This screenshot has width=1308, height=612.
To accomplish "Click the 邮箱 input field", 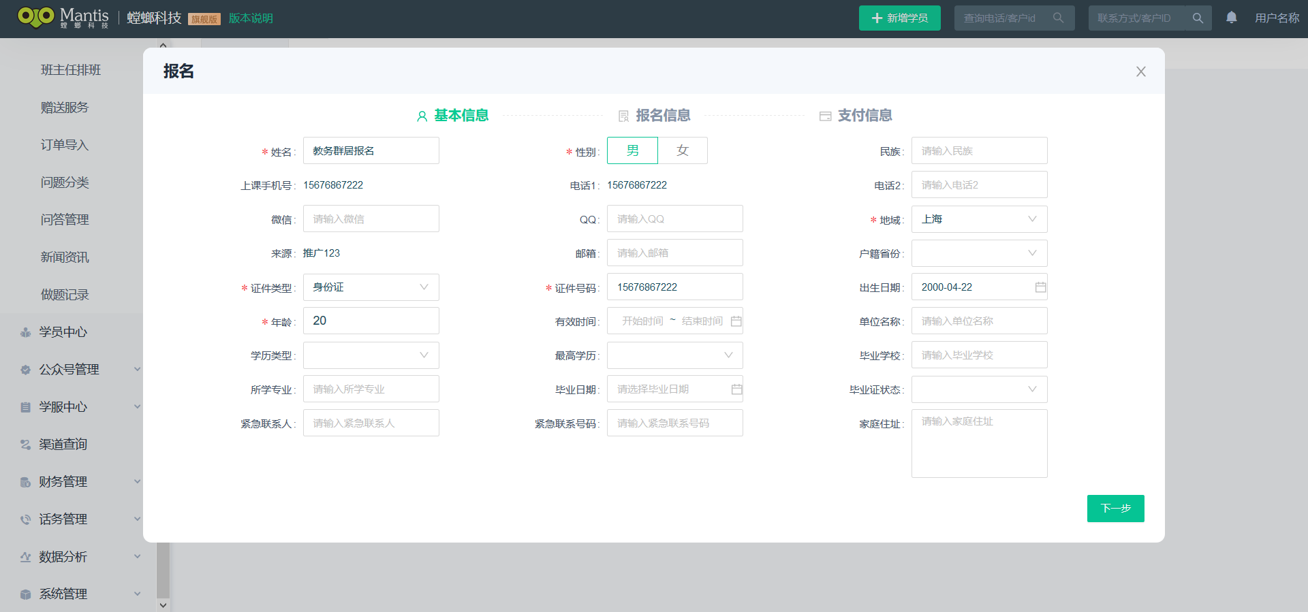I will coord(674,253).
